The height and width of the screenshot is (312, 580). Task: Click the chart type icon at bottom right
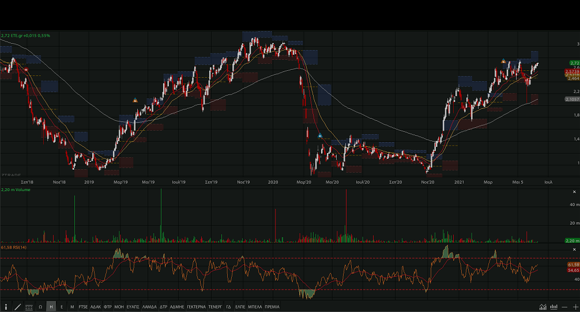543,307
